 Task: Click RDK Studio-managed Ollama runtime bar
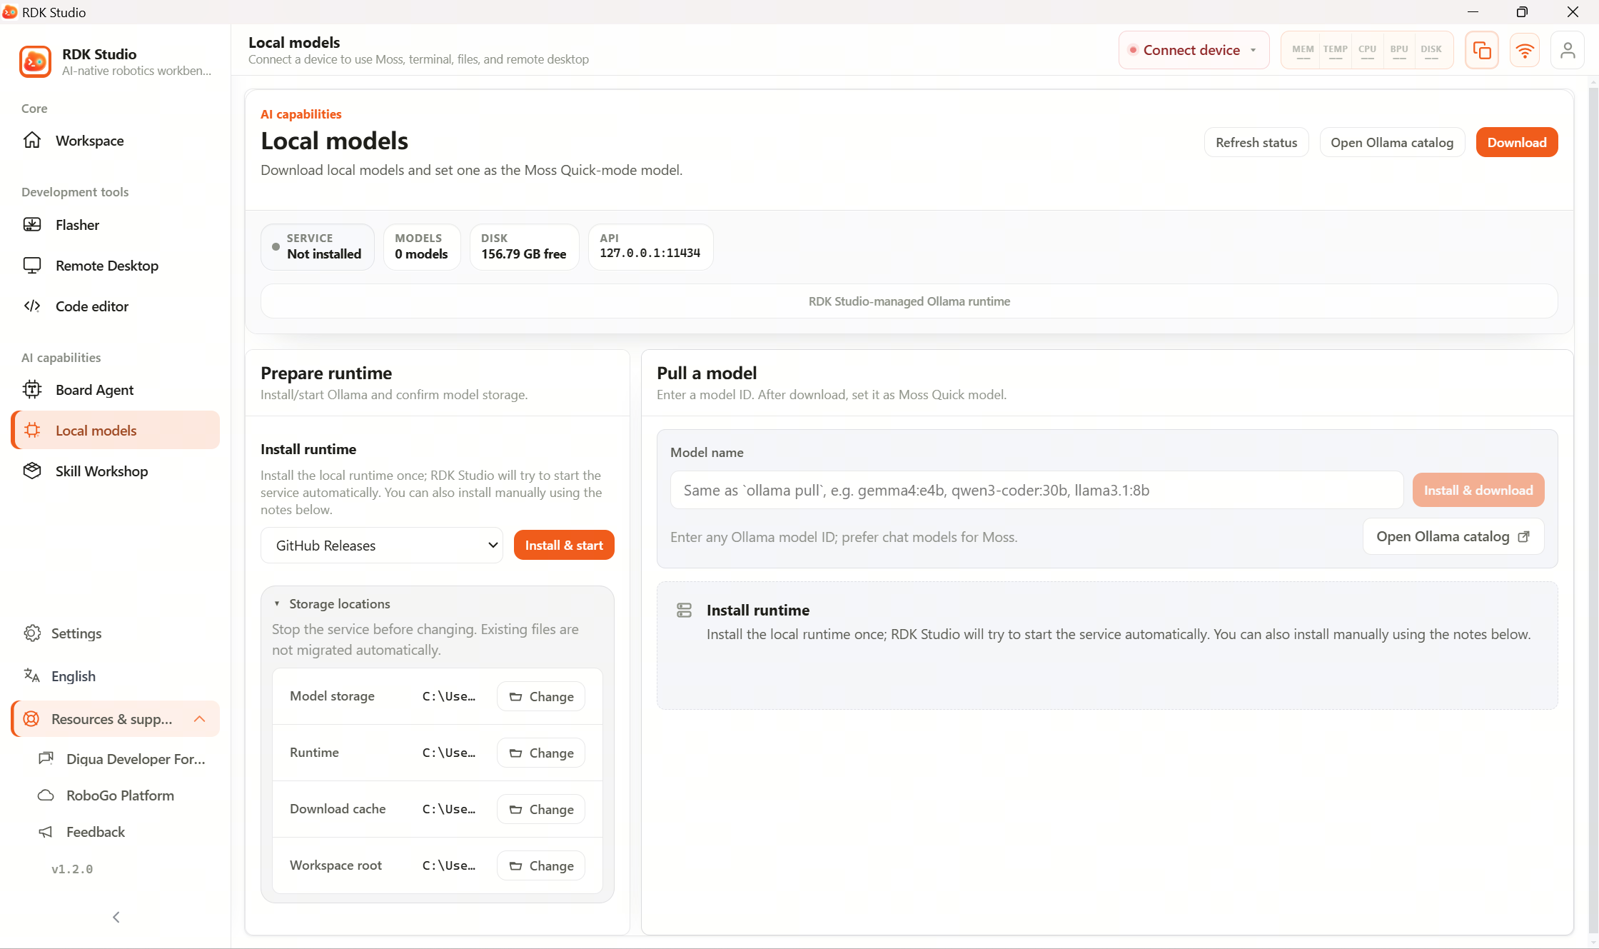tap(909, 301)
